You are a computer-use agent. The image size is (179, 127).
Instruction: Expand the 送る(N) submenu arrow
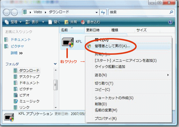(x=168, y=75)
